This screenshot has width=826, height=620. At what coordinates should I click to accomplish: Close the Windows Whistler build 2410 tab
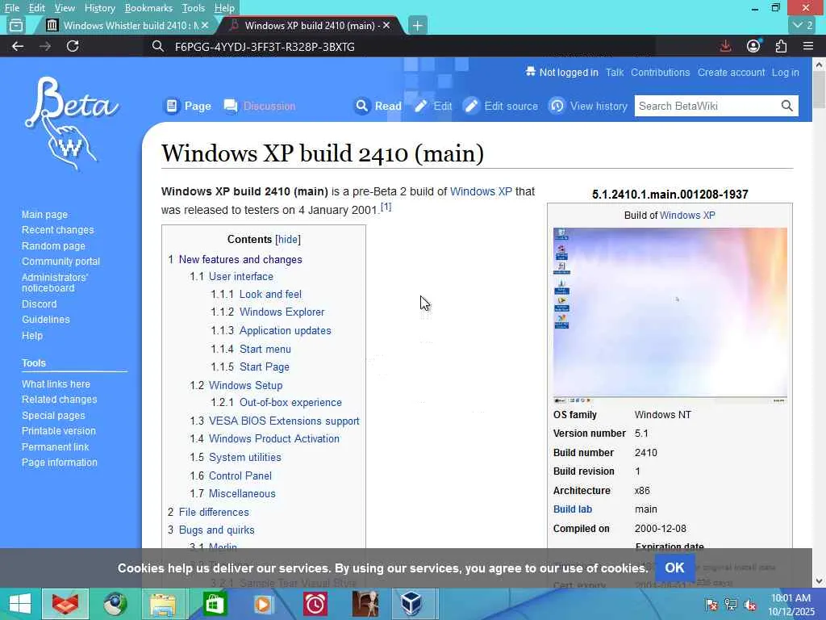point(205,25)
